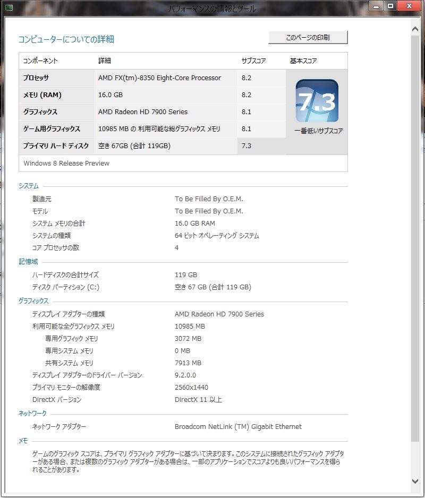Click the 7.3 base score badge

tap(317, 101)
